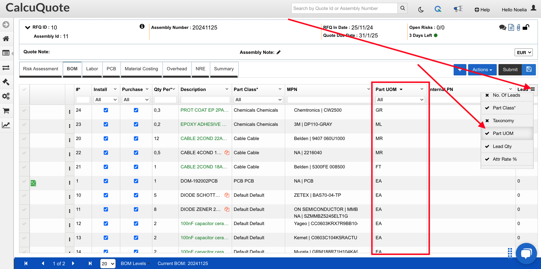Click Search by Quote Id field

pyautogui.click(x=344, y=8)
